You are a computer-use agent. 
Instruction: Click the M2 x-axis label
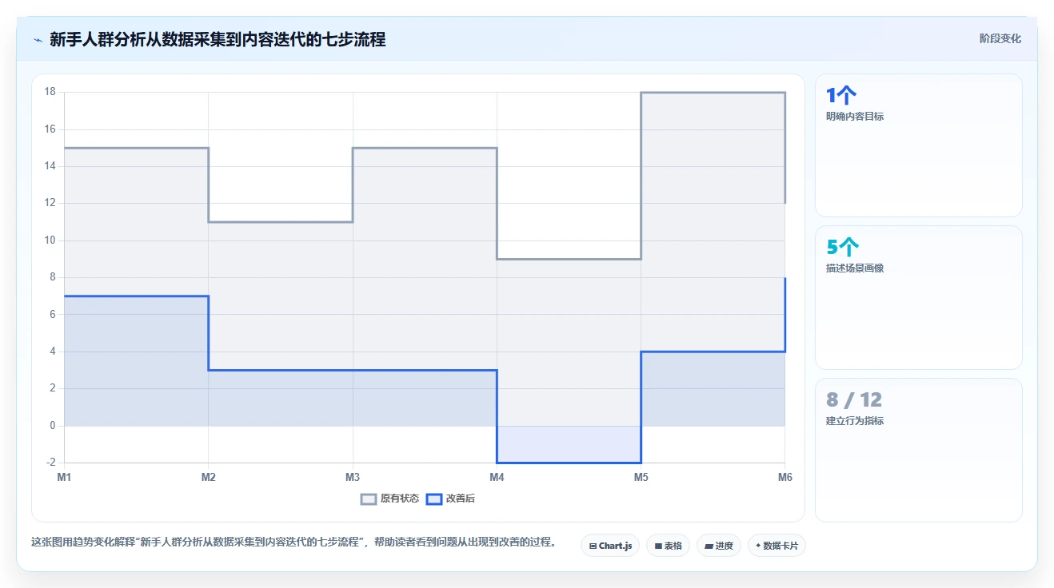pos(209,477)
